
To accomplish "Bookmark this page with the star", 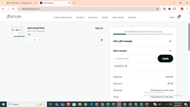I will (157, 9).
